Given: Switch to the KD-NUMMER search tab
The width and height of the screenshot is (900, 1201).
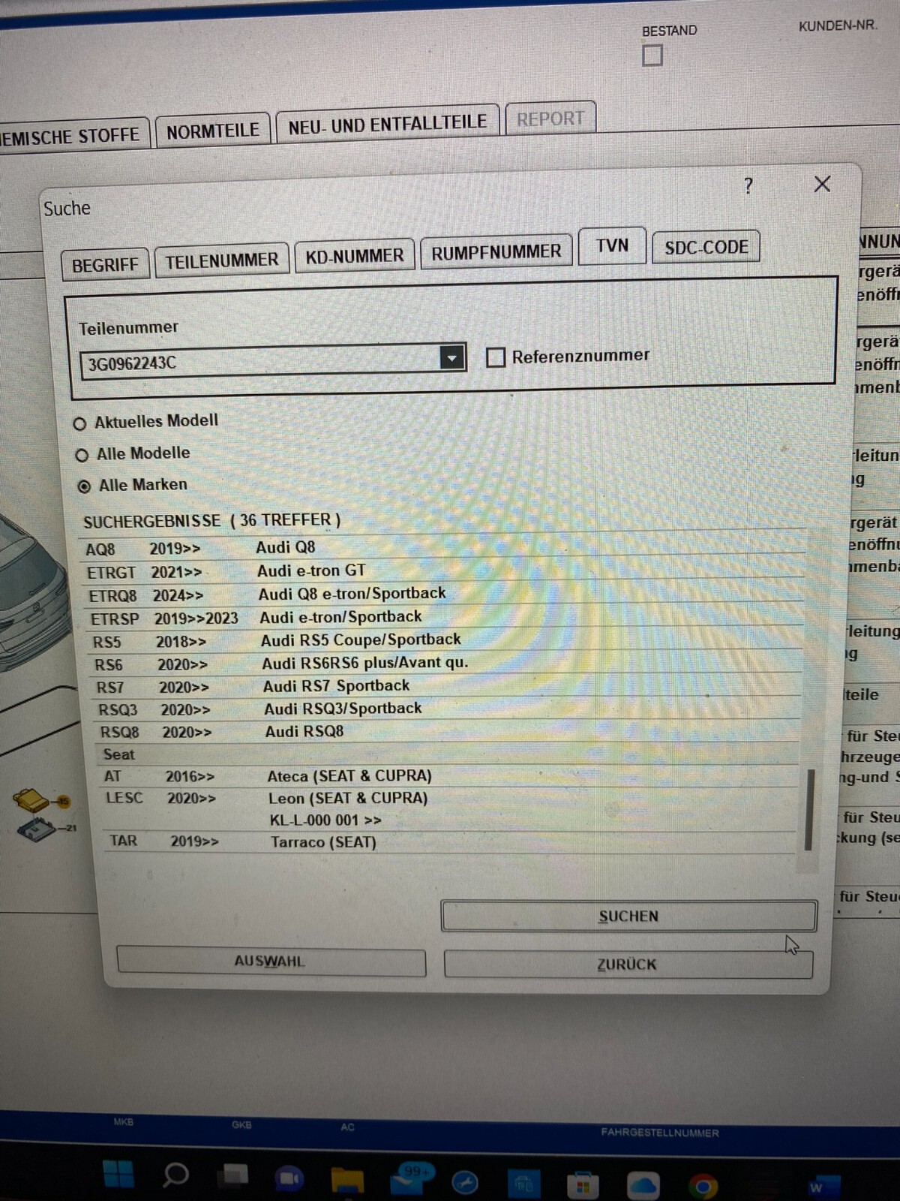Looking at the screenshot, I should 354,256.
